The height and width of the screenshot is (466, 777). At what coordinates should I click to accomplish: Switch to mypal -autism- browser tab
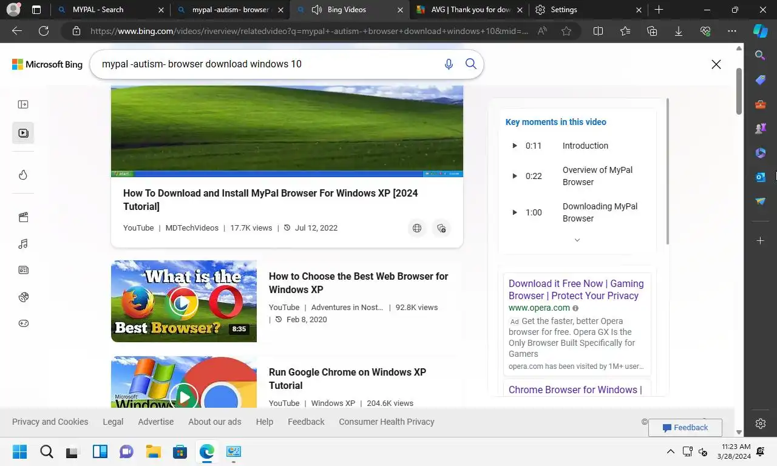pos(230,10)
